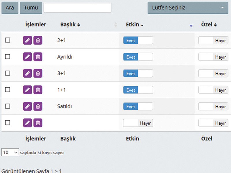Click the edit pencil icon for 2+1
Viewport: 231px width, 173px height.
[27, 40]
